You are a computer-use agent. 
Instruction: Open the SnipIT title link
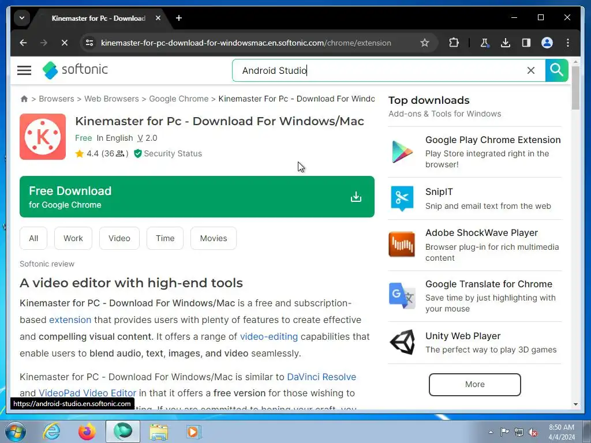click(x=439, y=192)
